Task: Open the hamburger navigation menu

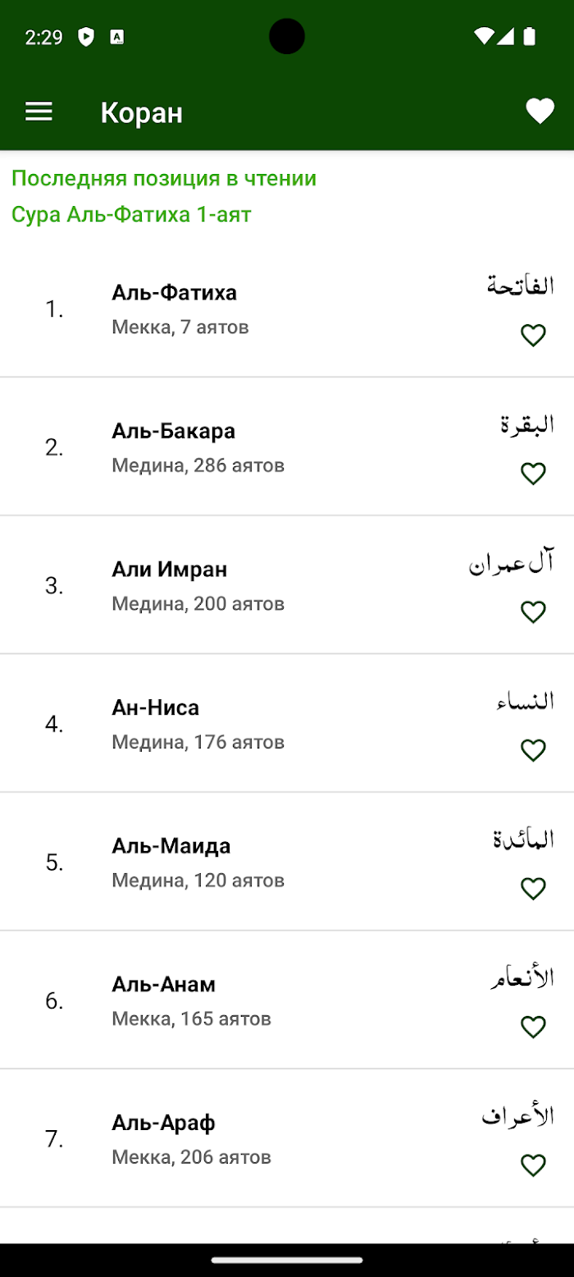Action: coord(39,112)
